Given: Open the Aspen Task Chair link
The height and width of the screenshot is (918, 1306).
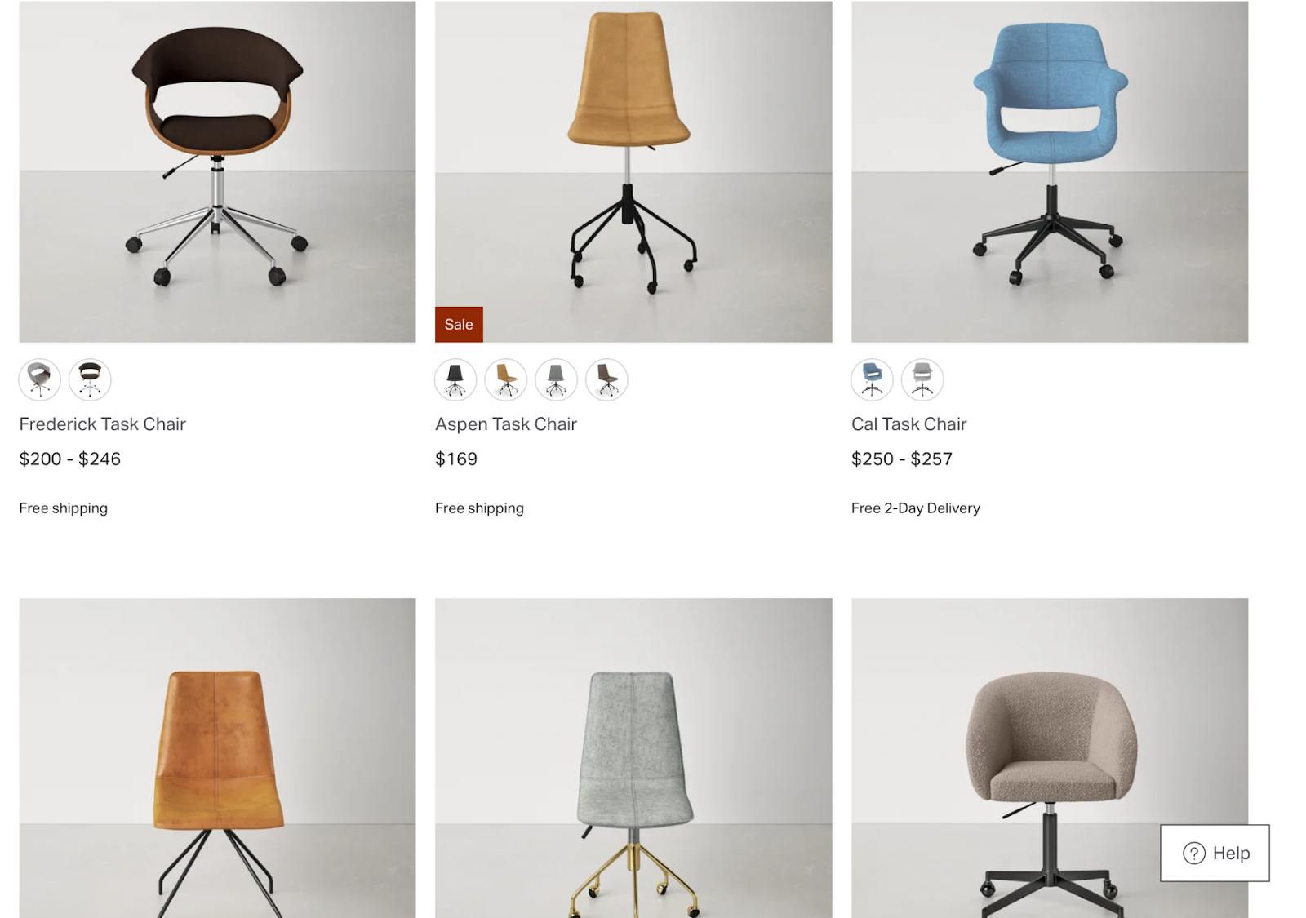Looking at the screenshot, I should pos(506,424).
